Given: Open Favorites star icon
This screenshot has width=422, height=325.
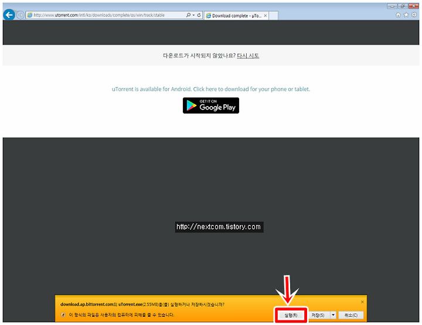Looking at the screenshot, I should (406, 15).
